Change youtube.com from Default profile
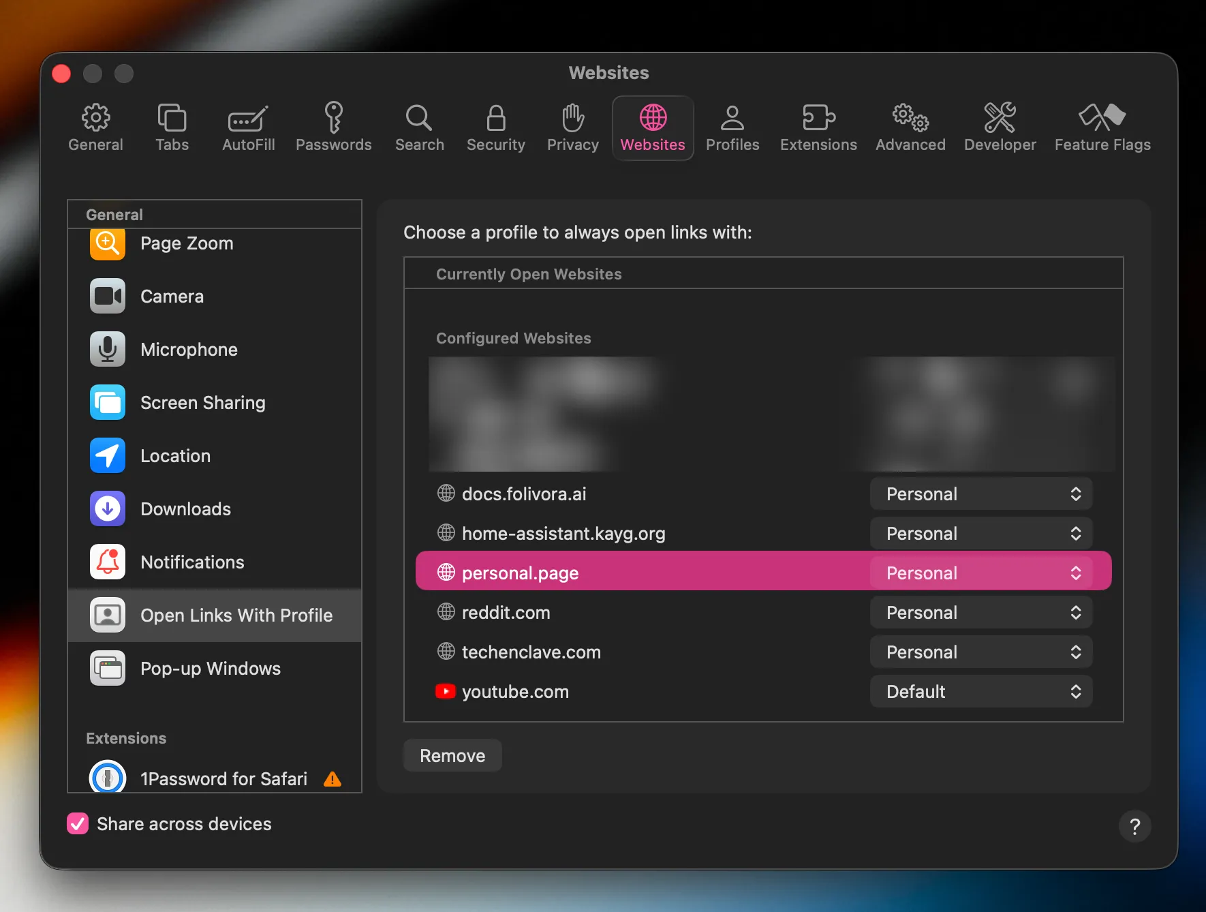 pos(980,691)
